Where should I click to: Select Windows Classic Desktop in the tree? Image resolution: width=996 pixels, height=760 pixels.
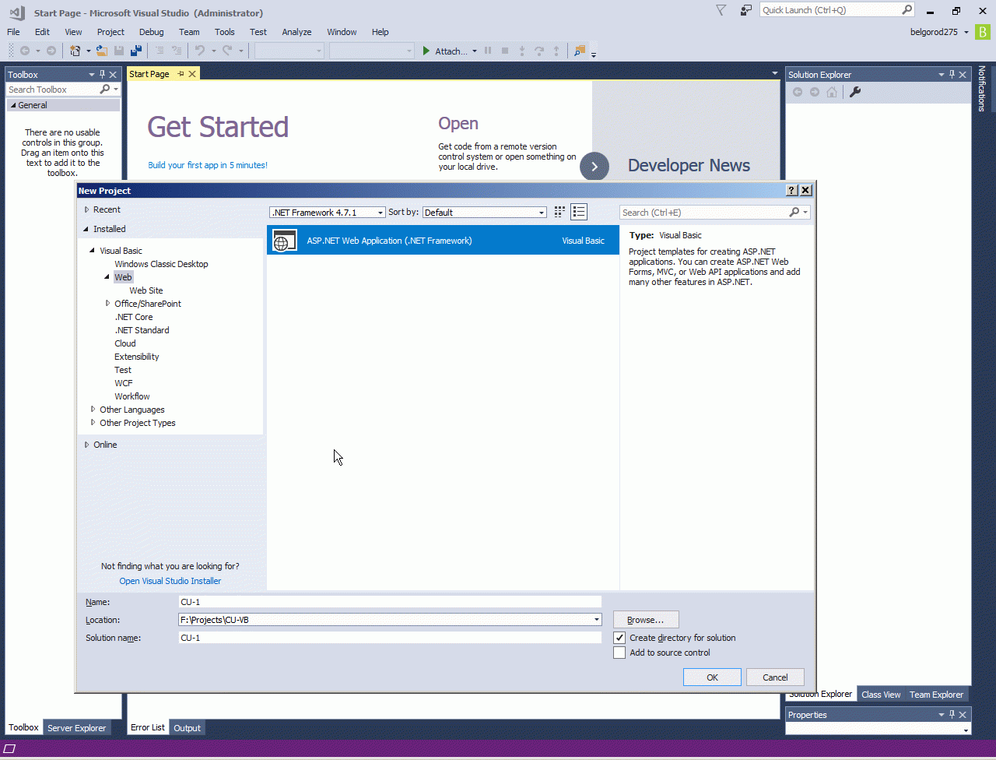point(161,264)
